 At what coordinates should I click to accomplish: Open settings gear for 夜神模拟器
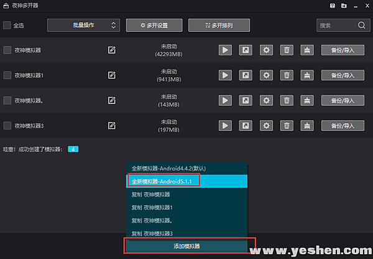point(266,50)
